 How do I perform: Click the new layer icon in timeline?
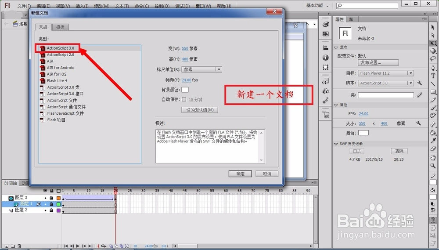(x=7, y=246)
